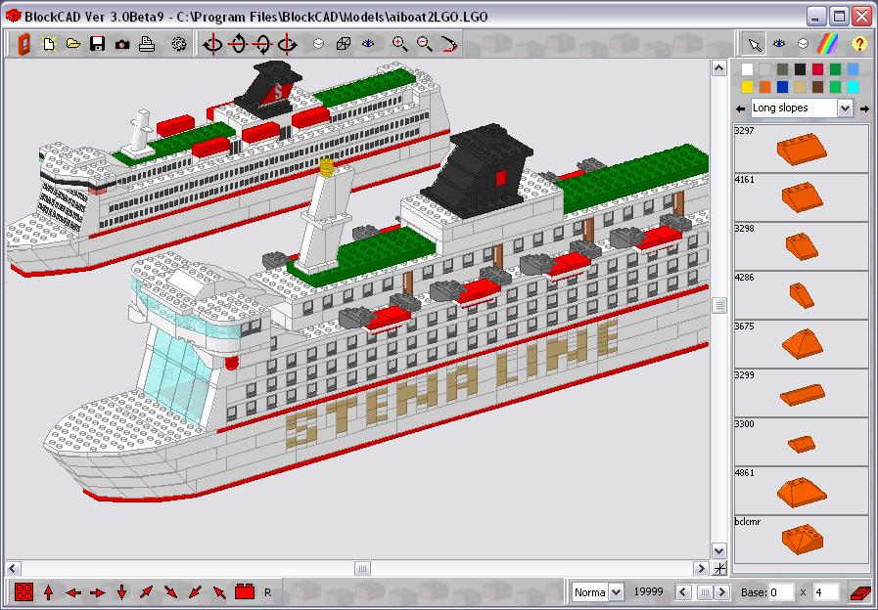Click the R rotate button
This screenshot has width=878, height=610.
(x=267, y=592)
